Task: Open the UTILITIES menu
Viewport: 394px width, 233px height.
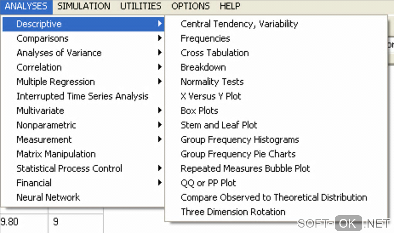Action: [141, 6]
